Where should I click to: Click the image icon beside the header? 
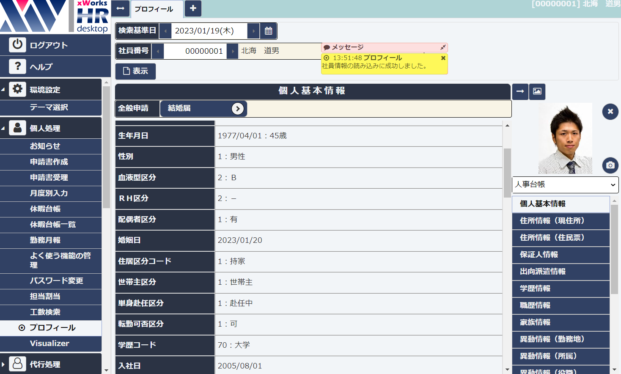click(x=537, y=91)
